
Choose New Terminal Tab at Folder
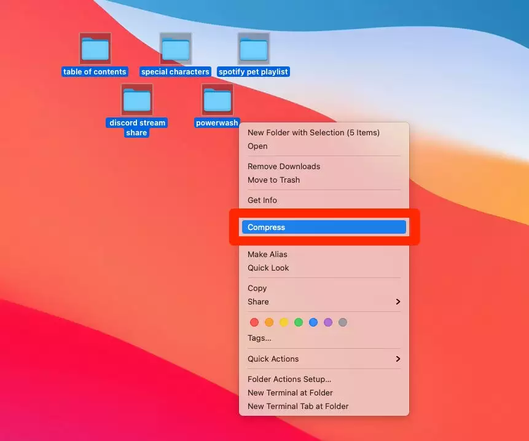(324, 406)
